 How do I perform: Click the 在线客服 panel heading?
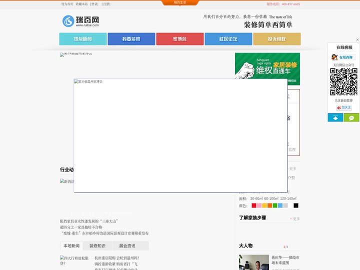click(344, 47)
